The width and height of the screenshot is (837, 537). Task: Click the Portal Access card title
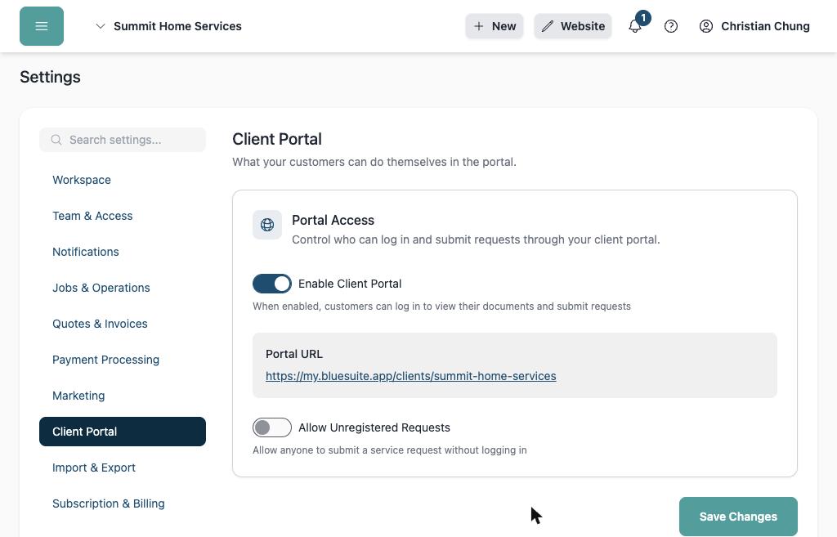coord(333,220)
